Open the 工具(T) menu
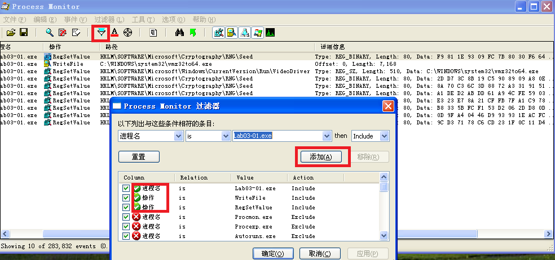Viewport: 555px width, 260px height. tap(143, 20)
